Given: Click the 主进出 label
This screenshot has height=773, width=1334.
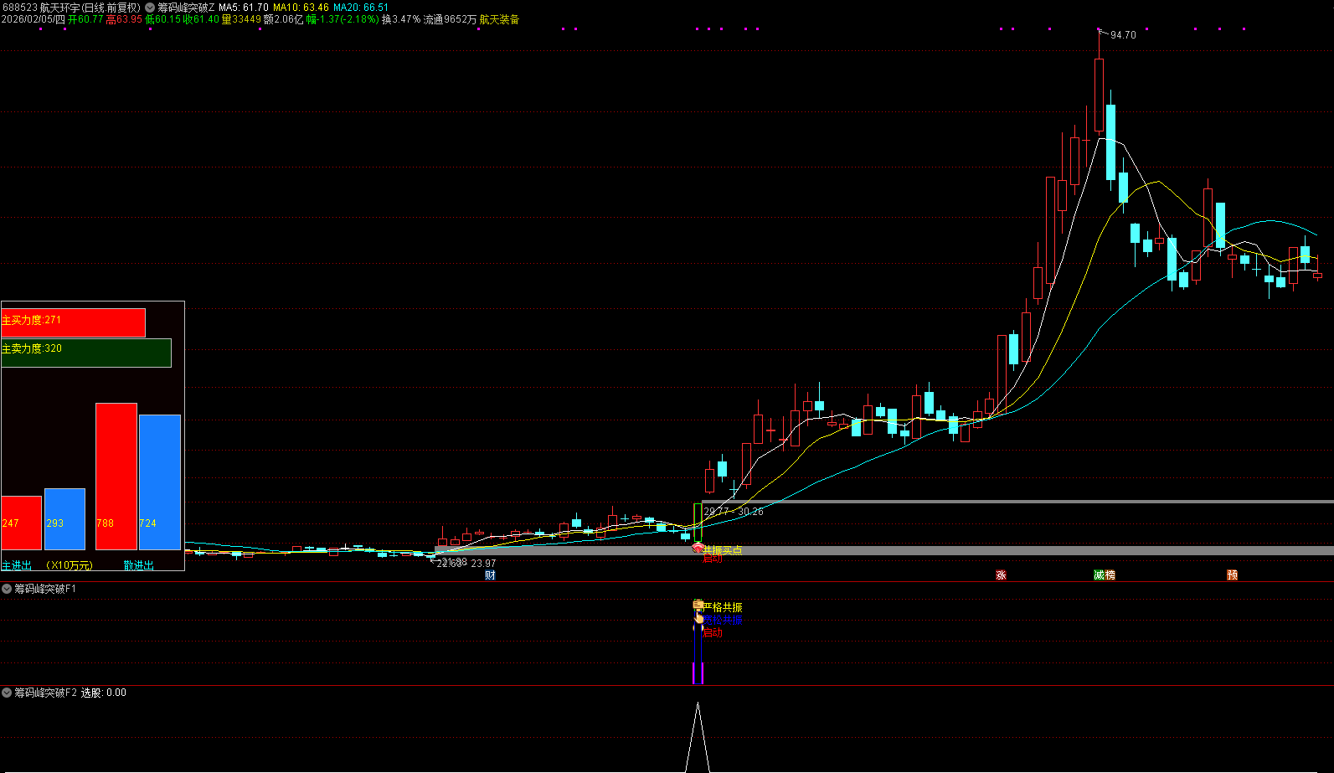Looking at the screenshot, I should coord(17,565).
